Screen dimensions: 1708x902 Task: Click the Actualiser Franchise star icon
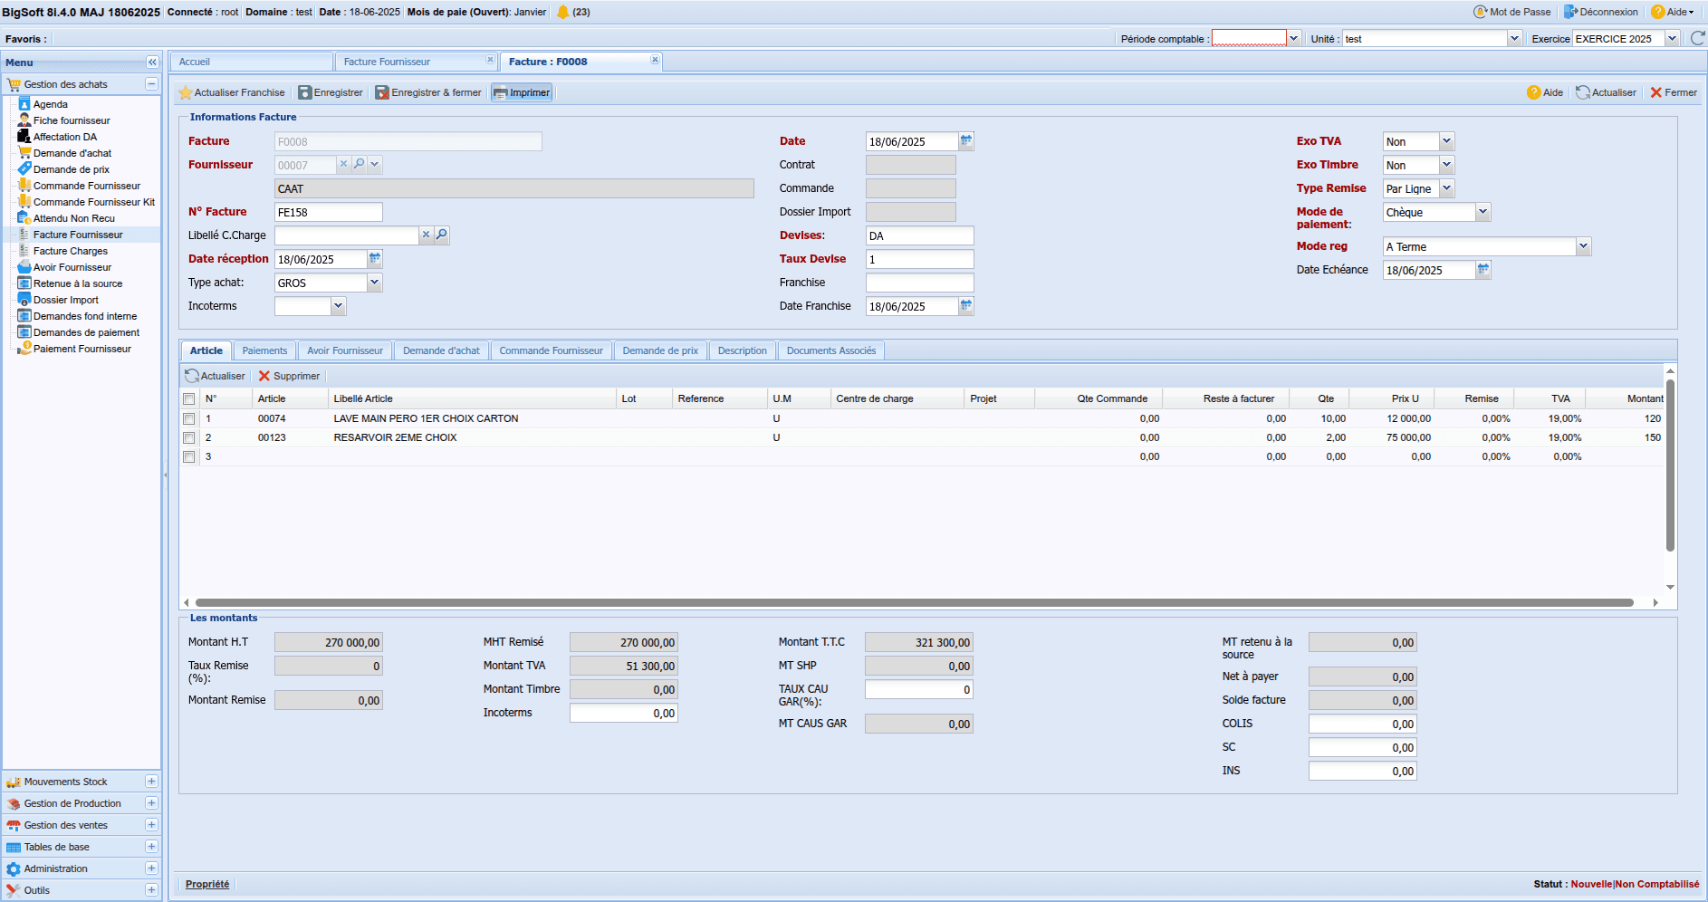pos(186,92)
